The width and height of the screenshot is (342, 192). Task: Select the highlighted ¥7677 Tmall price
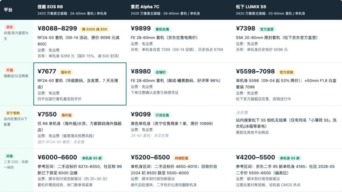coord(47,72)
